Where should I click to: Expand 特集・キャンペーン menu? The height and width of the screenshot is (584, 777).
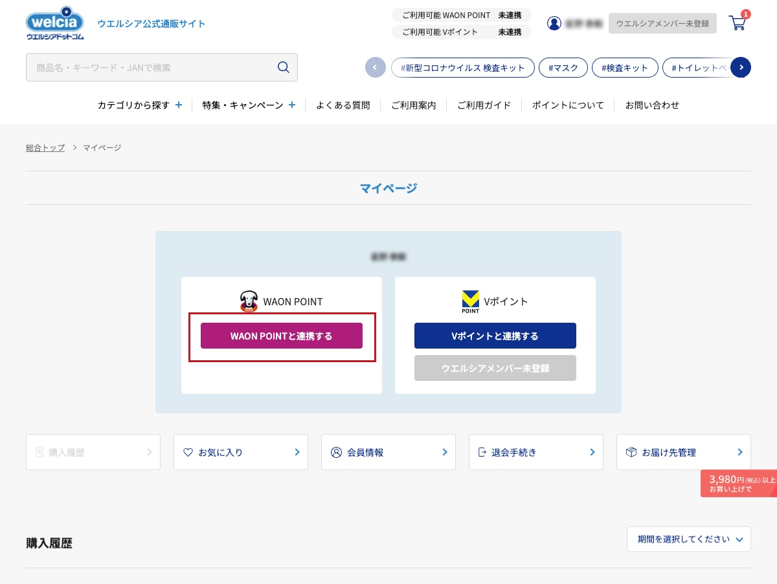tap(249, 105)
